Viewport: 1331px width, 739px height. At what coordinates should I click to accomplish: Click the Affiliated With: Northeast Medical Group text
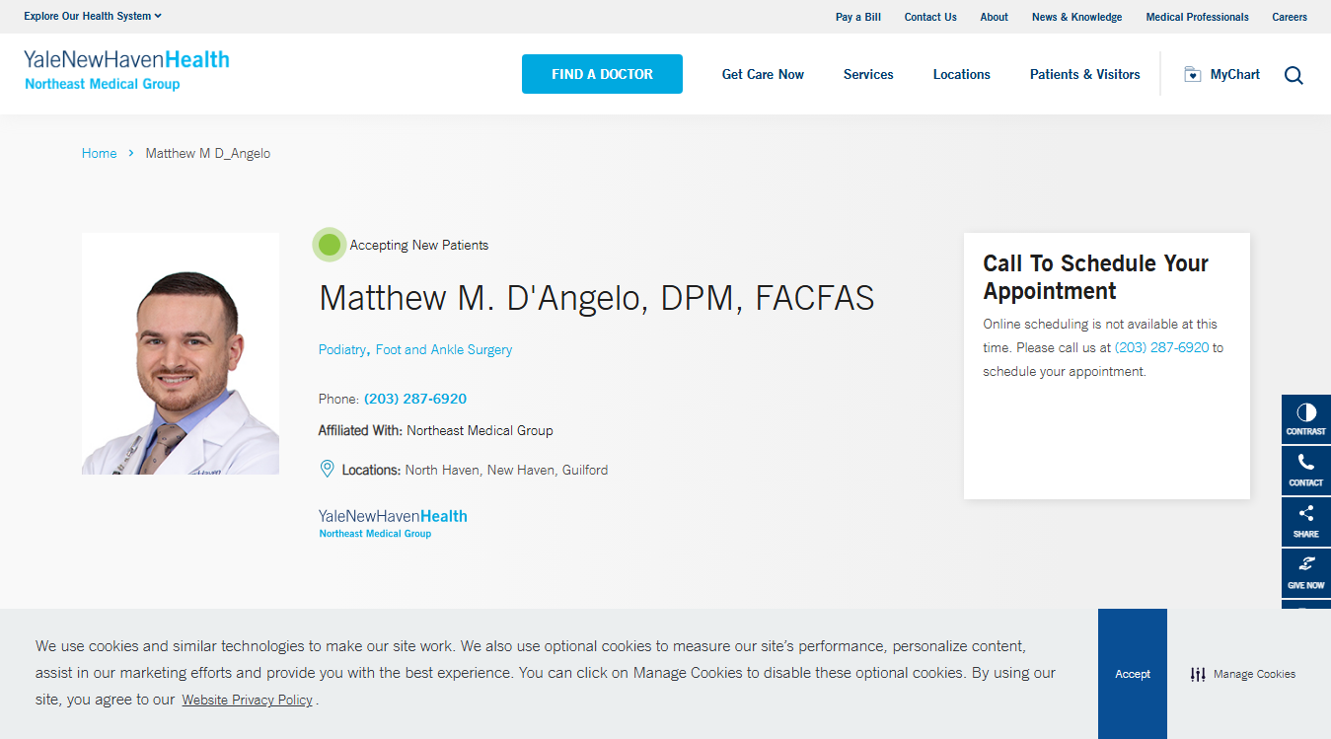(x=435, y=430)
